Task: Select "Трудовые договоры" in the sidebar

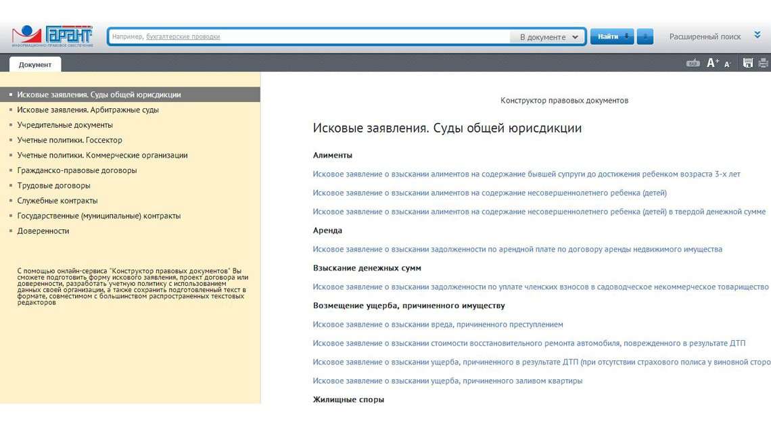Action: (x=53, y=186)
